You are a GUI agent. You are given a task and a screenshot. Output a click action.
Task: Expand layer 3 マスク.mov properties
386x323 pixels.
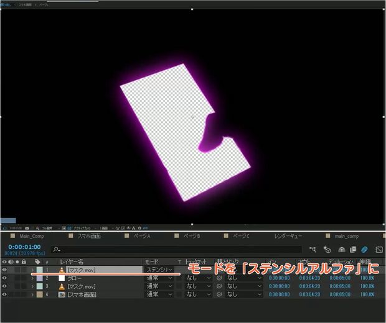pos(32,286)
